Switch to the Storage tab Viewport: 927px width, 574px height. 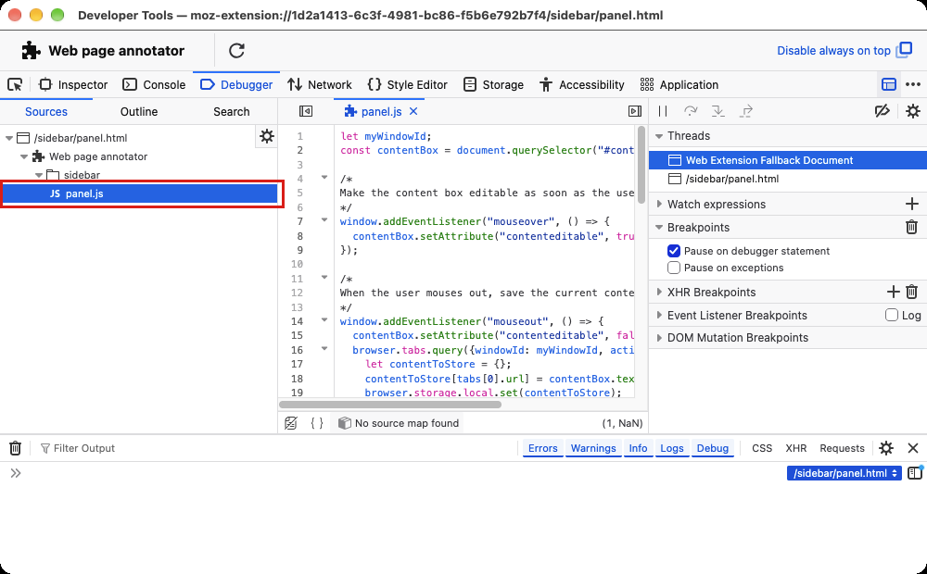493,85
